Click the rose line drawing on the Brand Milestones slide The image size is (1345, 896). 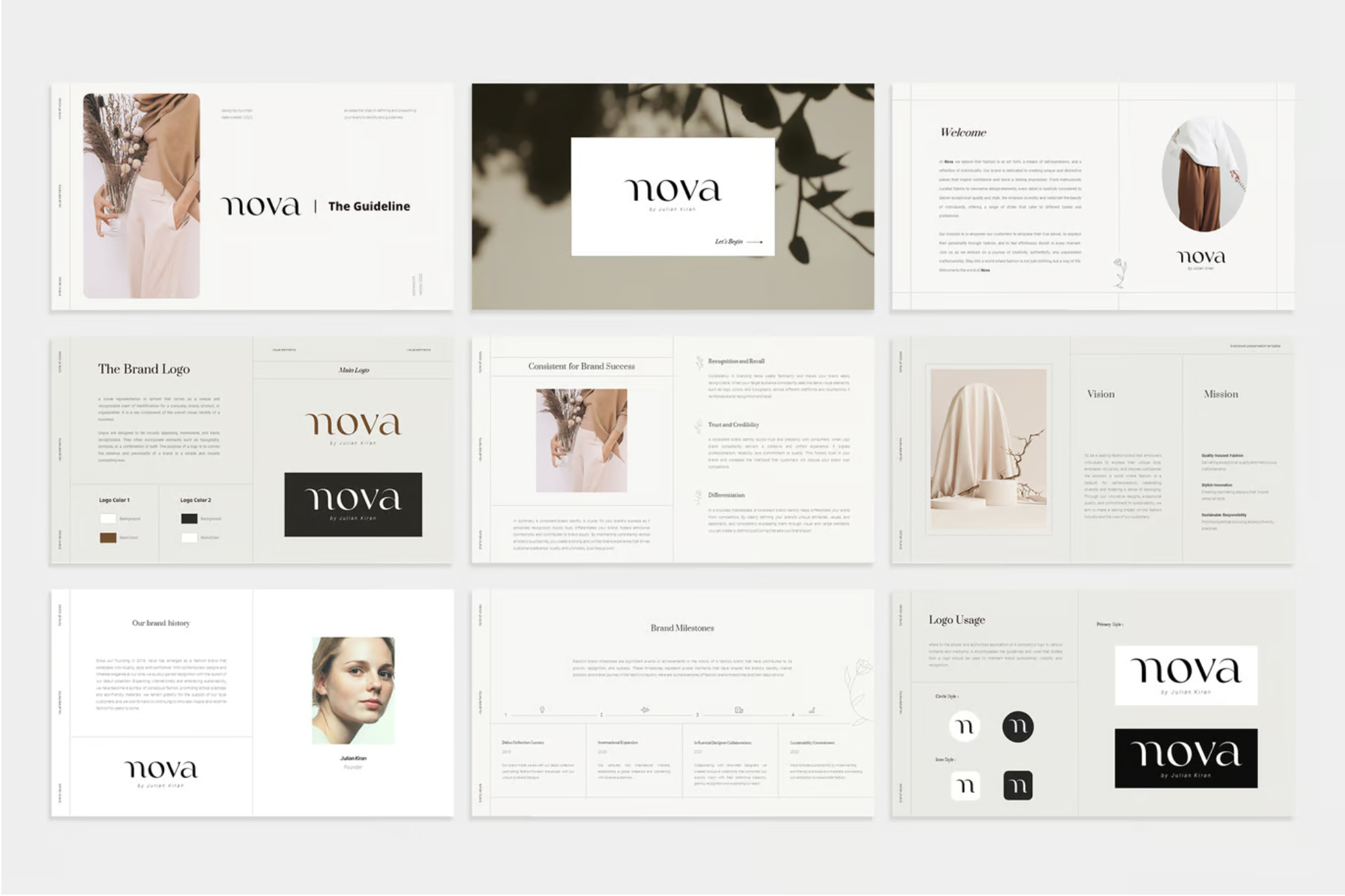(x=859, y=692)
